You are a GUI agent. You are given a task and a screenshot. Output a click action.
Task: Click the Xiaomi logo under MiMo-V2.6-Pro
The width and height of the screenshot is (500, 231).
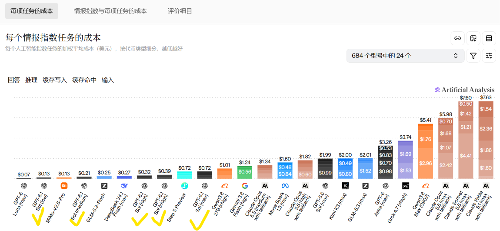(64, 186)
